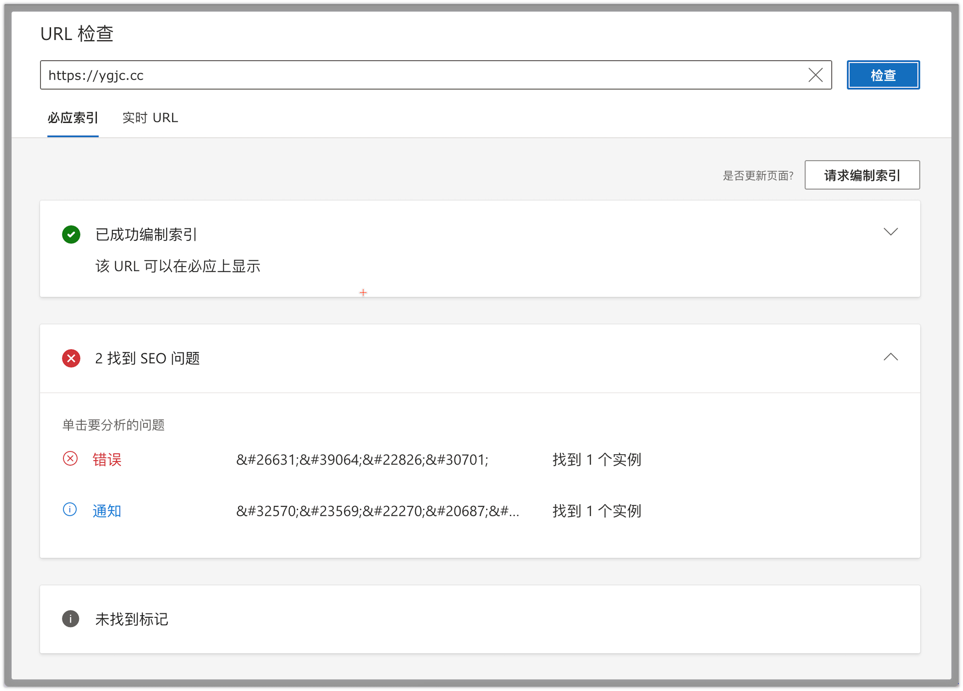Click the 是否更新页面? text
Image resolution: width=963 pixels, height=691 pixels.
pos(758,175)
